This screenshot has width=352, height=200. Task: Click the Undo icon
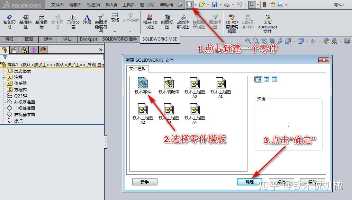click(240, 5)
